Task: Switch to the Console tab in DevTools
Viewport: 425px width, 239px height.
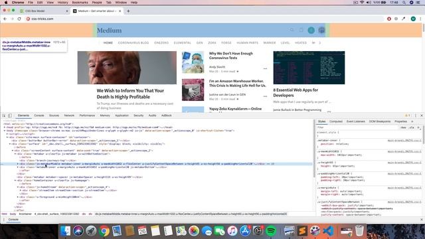Action: click(x=39, y=116)
